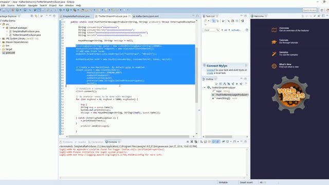Click the Web Tools Platform gear logo
Image resolution: width=329 pixels, height=185 pixels.
pyautogui.click(x=290, y=95)
